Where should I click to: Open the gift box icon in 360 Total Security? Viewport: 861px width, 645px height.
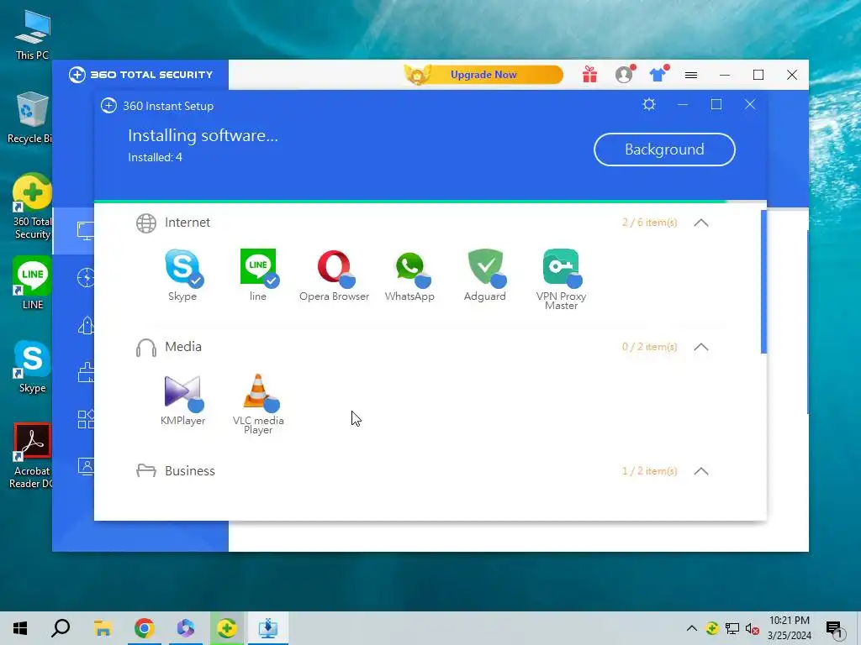(x=589, y=74)
